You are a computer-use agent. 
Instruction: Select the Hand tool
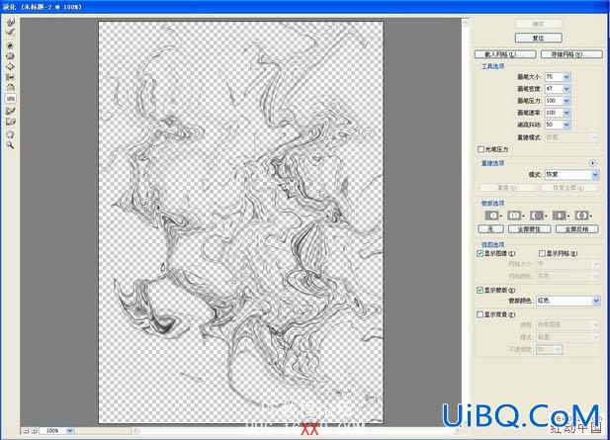11,134
